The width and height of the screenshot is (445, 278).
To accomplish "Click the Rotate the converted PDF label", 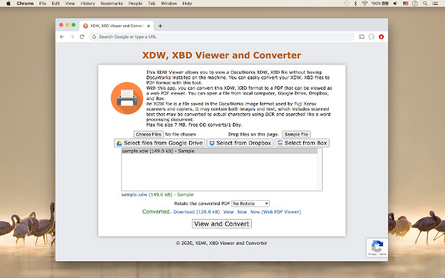I will [202, 204].
